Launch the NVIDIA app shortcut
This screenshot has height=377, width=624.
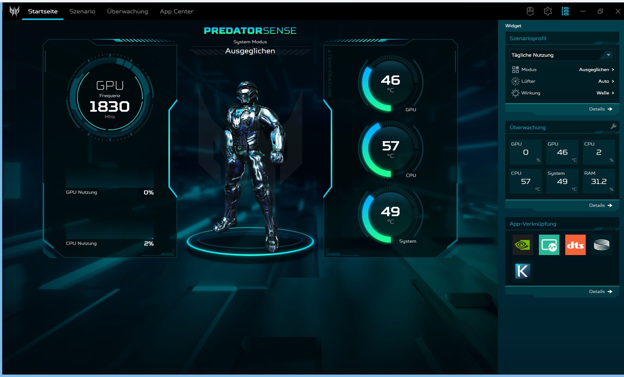tap(523, 245)
